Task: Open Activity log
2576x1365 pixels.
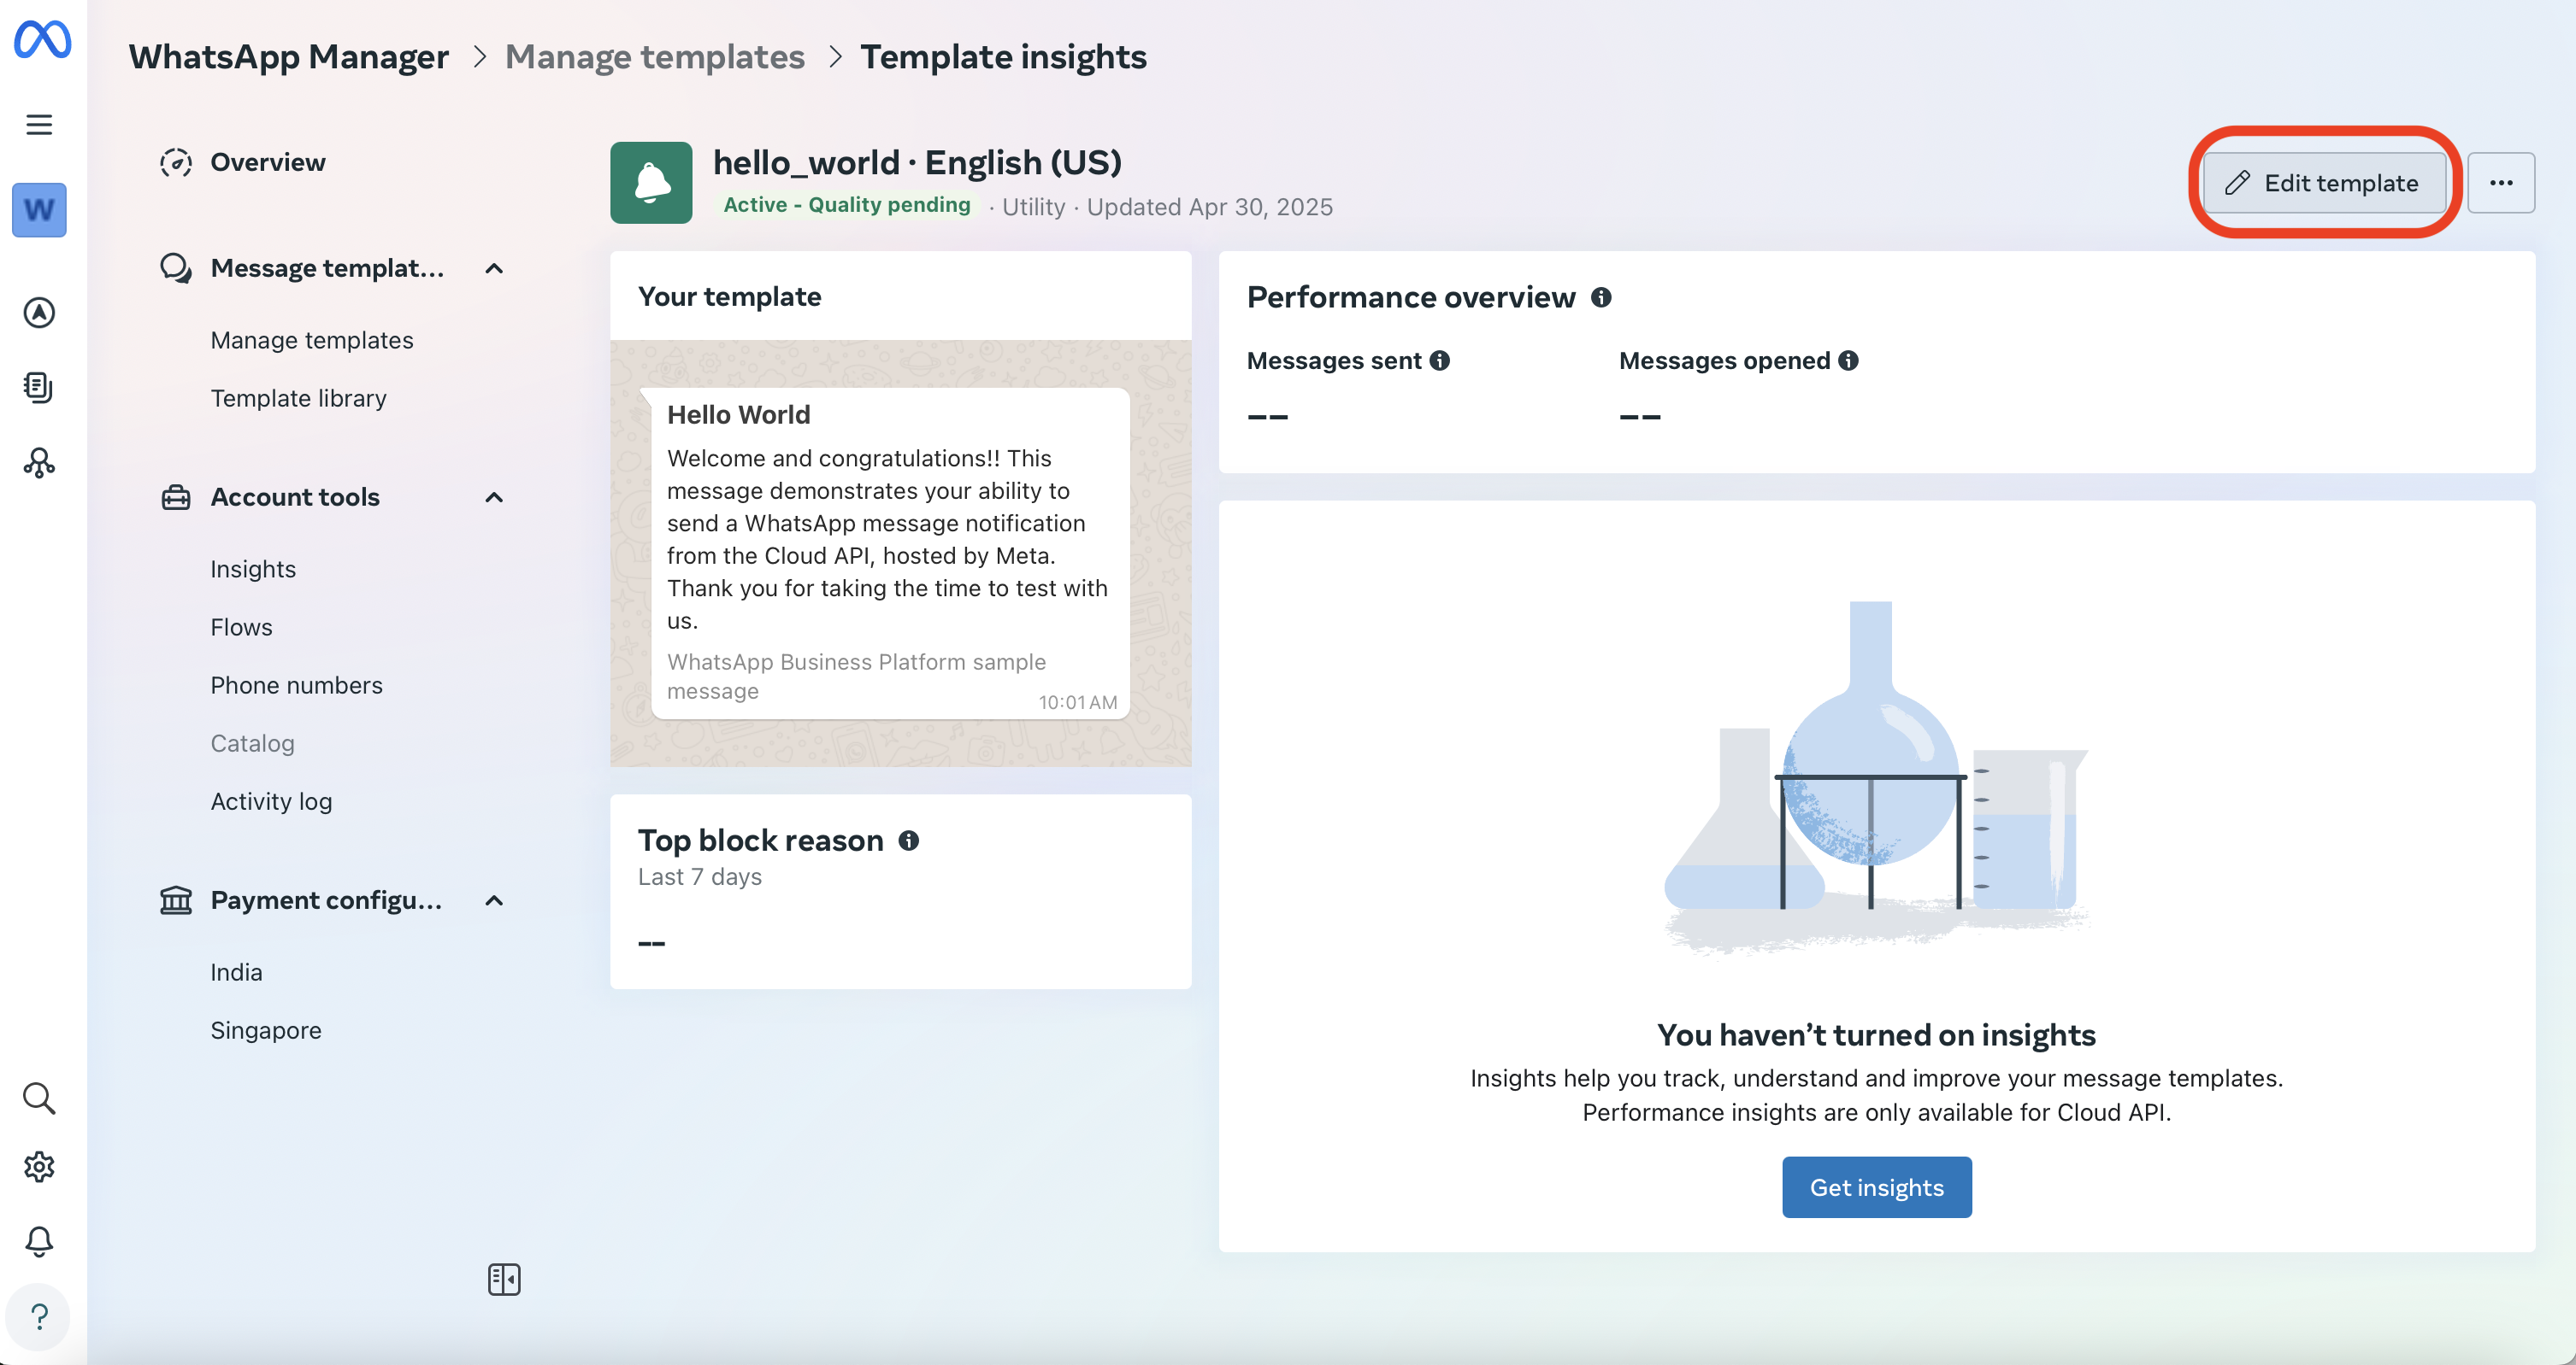Action: click(x=271, y=801)
